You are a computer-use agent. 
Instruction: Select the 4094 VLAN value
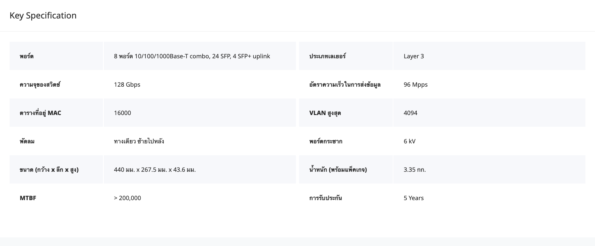[x=410, y=113]
